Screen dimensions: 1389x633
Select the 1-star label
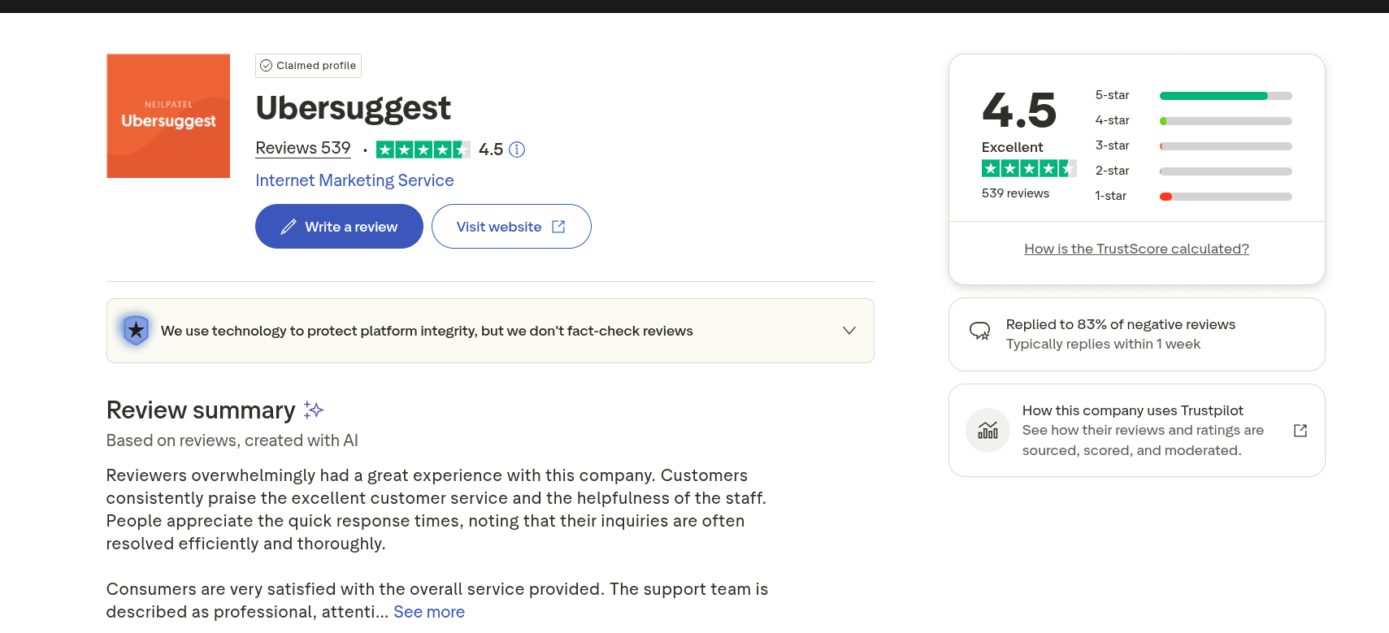pyautogui.click(x=1110, y=196)
